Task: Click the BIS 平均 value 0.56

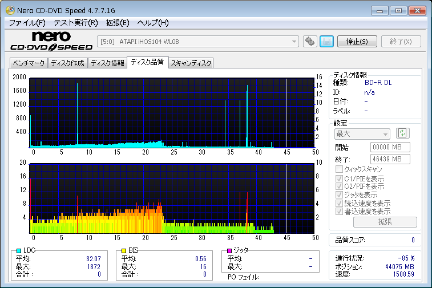Action: click(200, 259)
